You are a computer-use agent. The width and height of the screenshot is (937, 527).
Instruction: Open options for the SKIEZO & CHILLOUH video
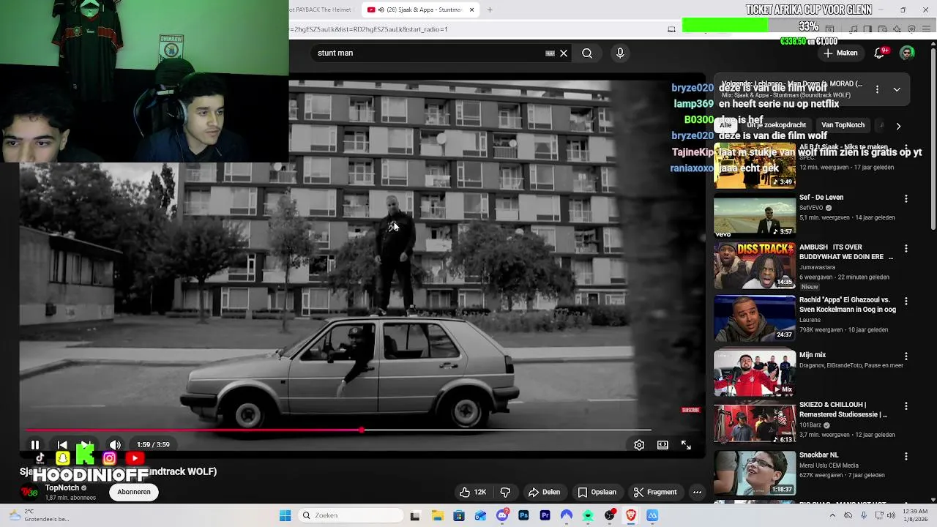pos(906,406)
